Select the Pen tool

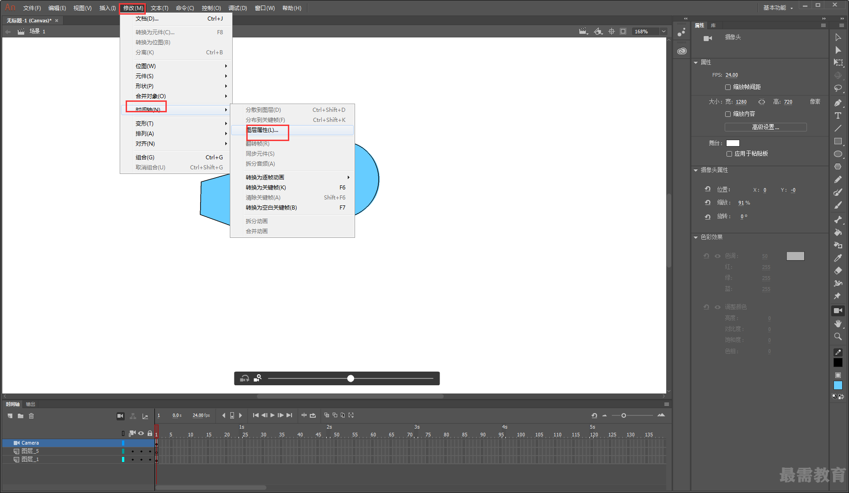[x=838, y=103]
